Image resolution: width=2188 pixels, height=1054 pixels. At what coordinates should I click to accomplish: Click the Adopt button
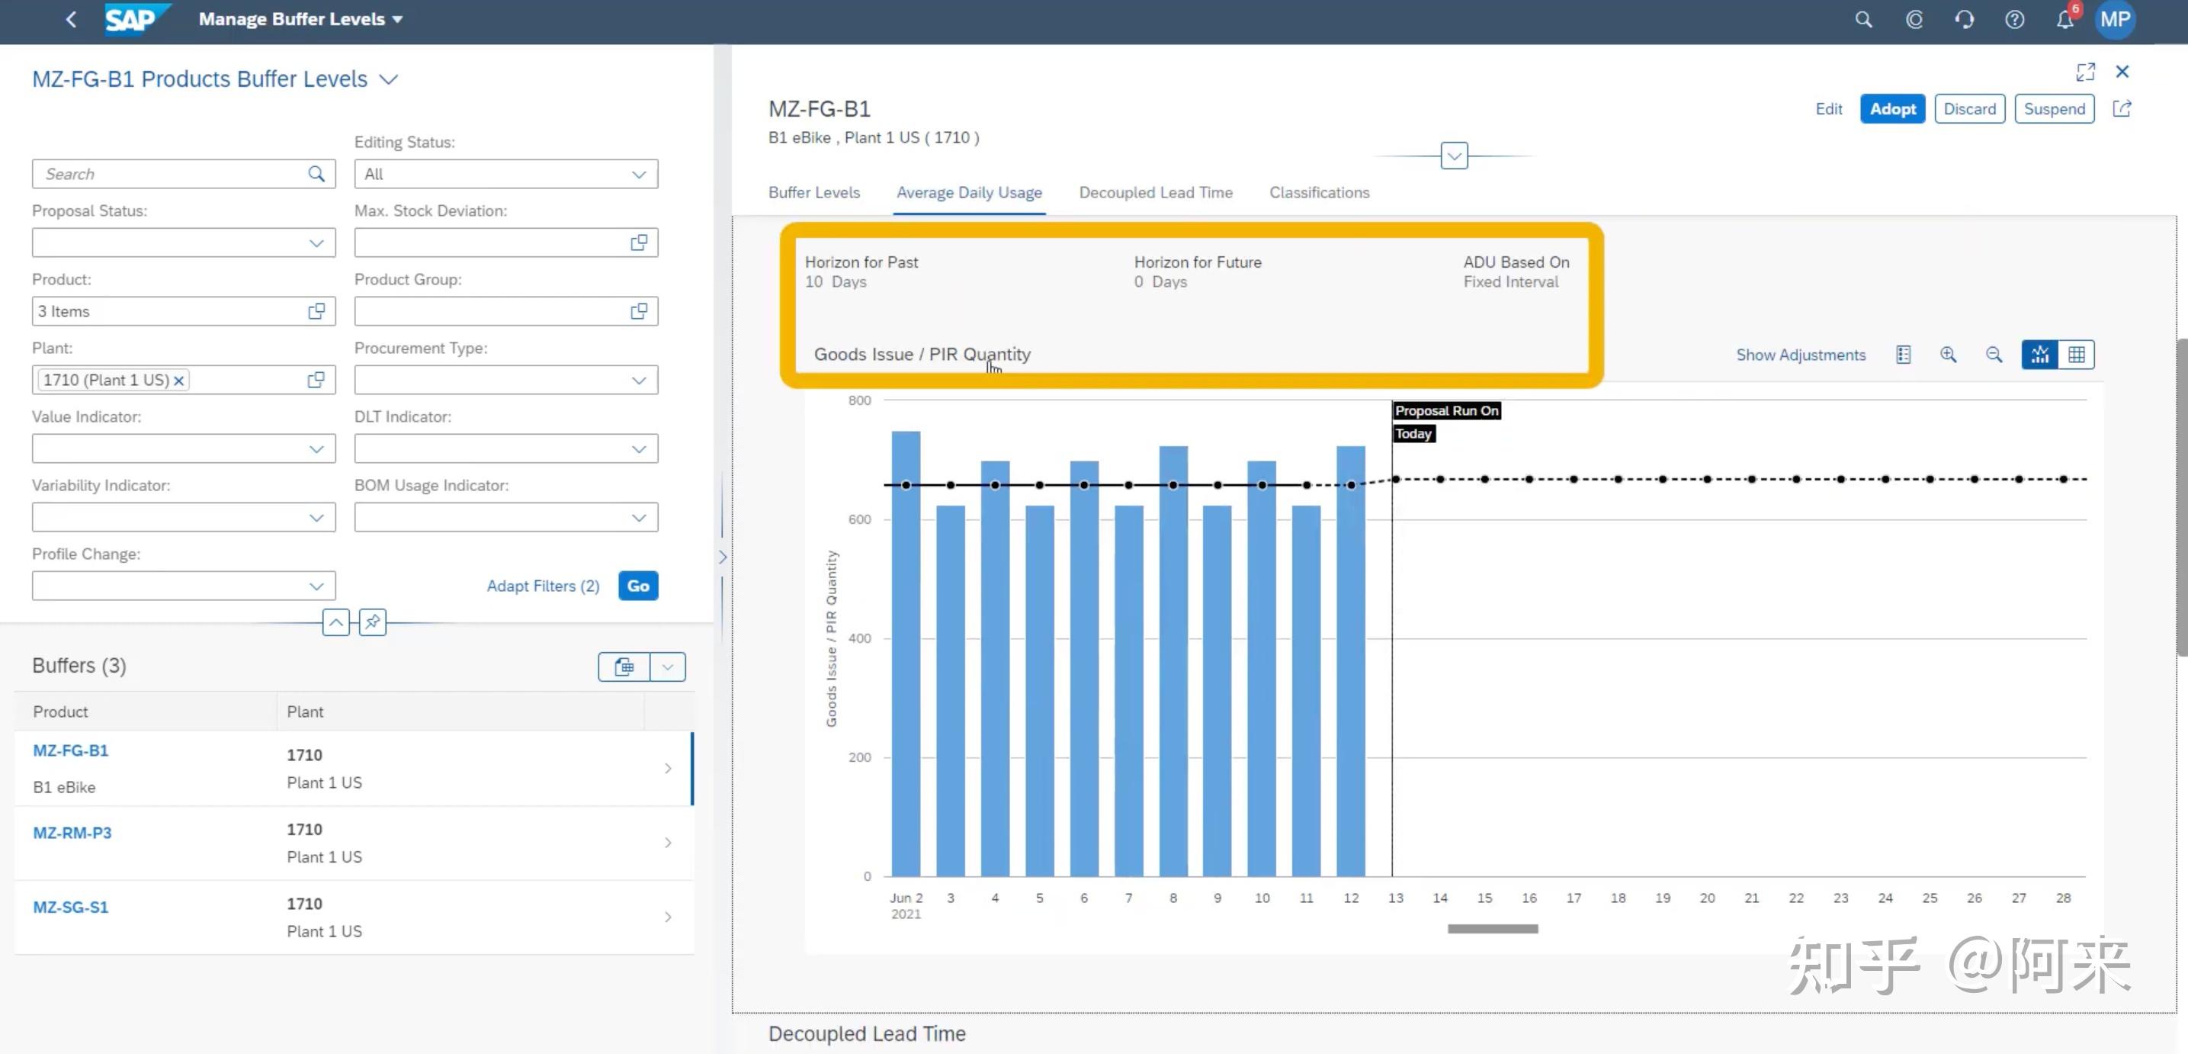click(x=1891, y=109)
